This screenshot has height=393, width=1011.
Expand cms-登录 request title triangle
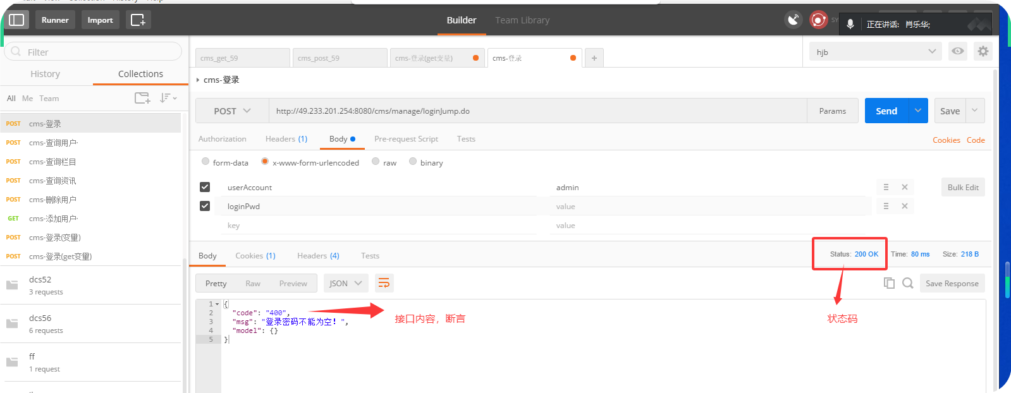[198, 80]
